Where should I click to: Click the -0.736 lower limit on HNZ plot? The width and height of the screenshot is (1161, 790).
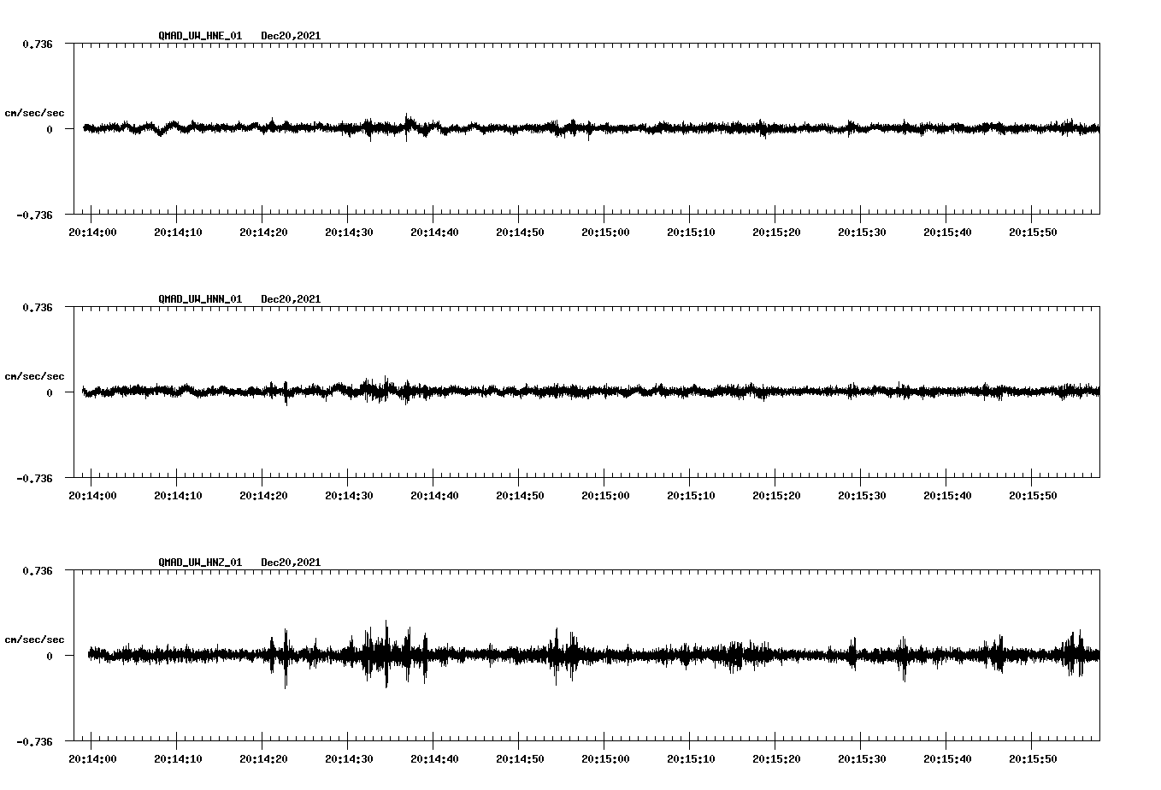click(34, 741)
